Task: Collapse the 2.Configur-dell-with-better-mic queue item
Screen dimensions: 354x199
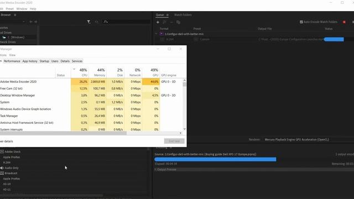Action: 156,34
